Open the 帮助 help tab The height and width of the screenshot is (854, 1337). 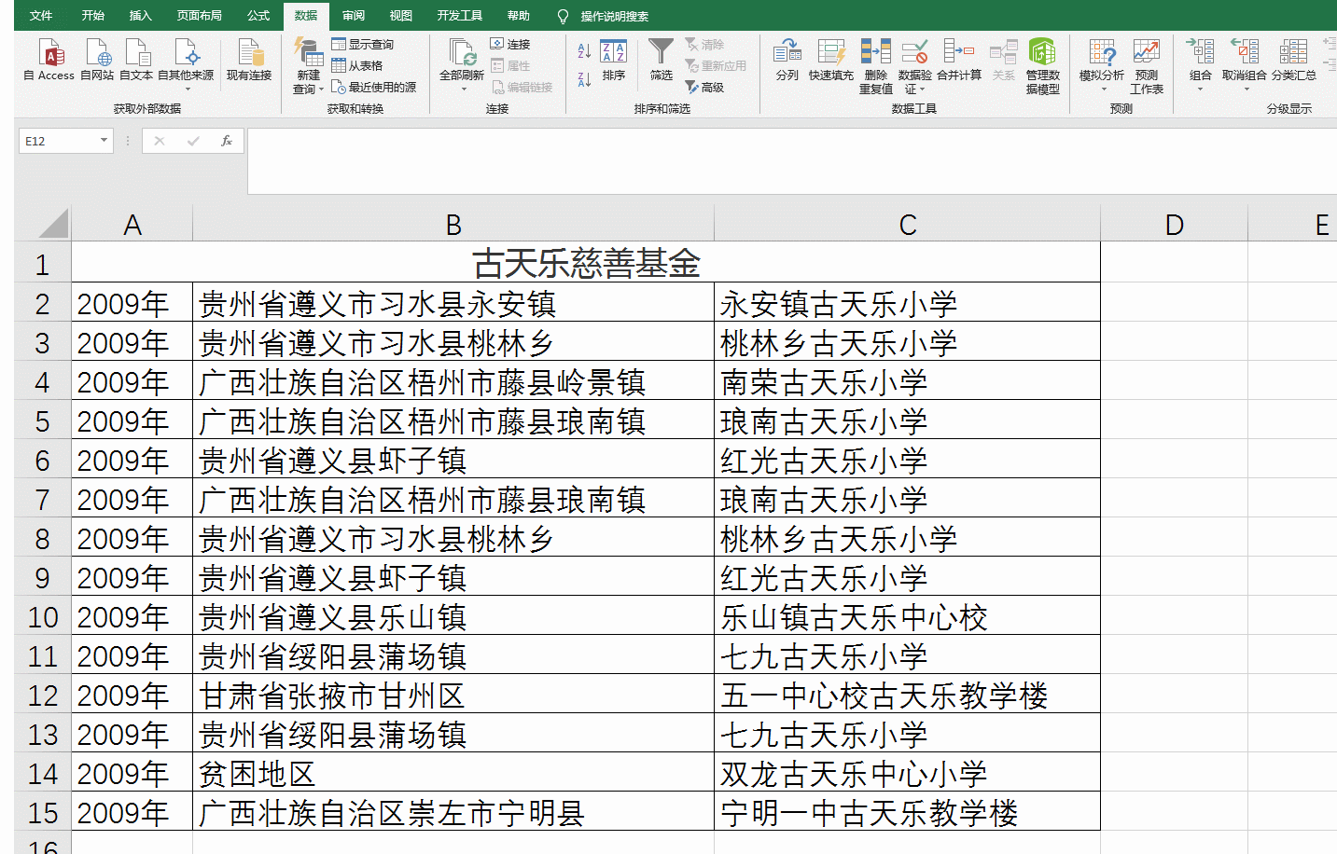click(519, 16)
